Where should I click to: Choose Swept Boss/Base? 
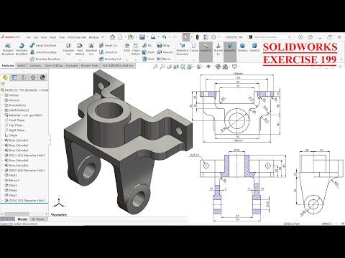43,45
